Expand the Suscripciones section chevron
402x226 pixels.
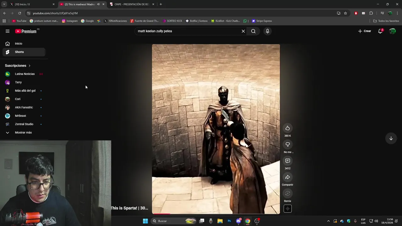coord(30,66)
